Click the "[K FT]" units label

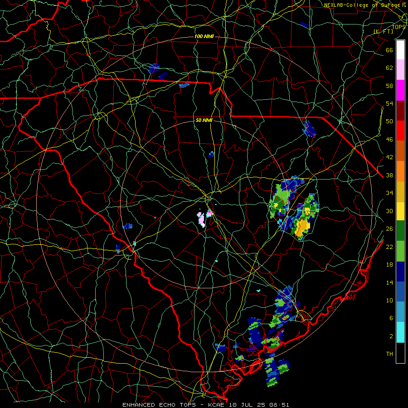click(383, 31)
